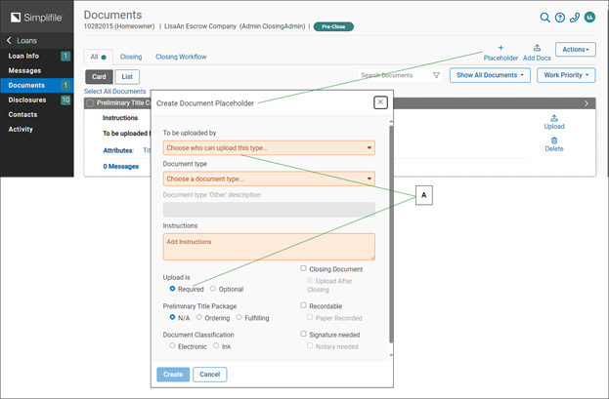Open Messages in sidebar
The height and width of the screenshot is (399, 609).
[37, 70]
